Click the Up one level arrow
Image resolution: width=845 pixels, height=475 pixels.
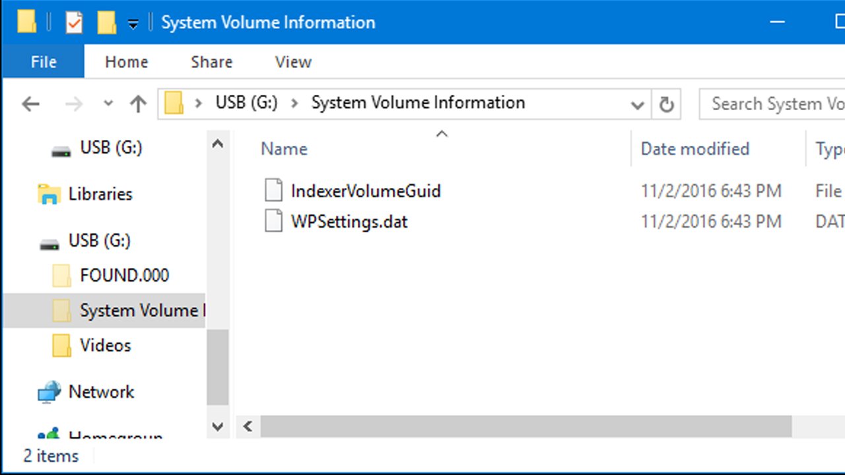tap(138, 104)
